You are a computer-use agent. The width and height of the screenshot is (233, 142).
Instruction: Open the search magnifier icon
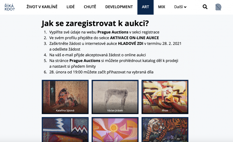[205, 7]
